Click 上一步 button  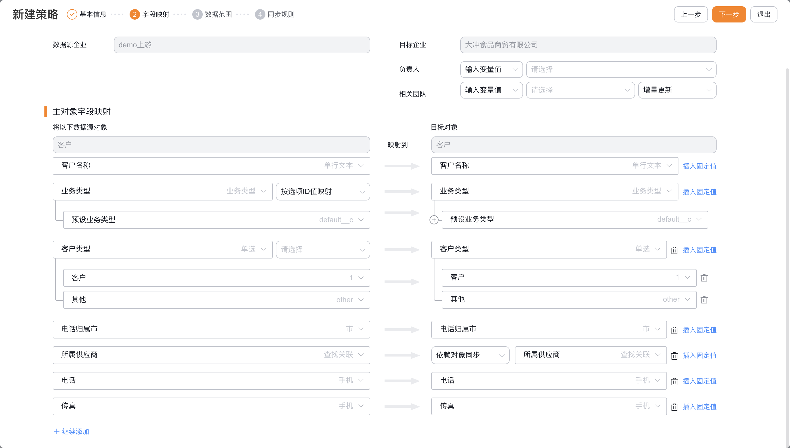pos(691,14)
